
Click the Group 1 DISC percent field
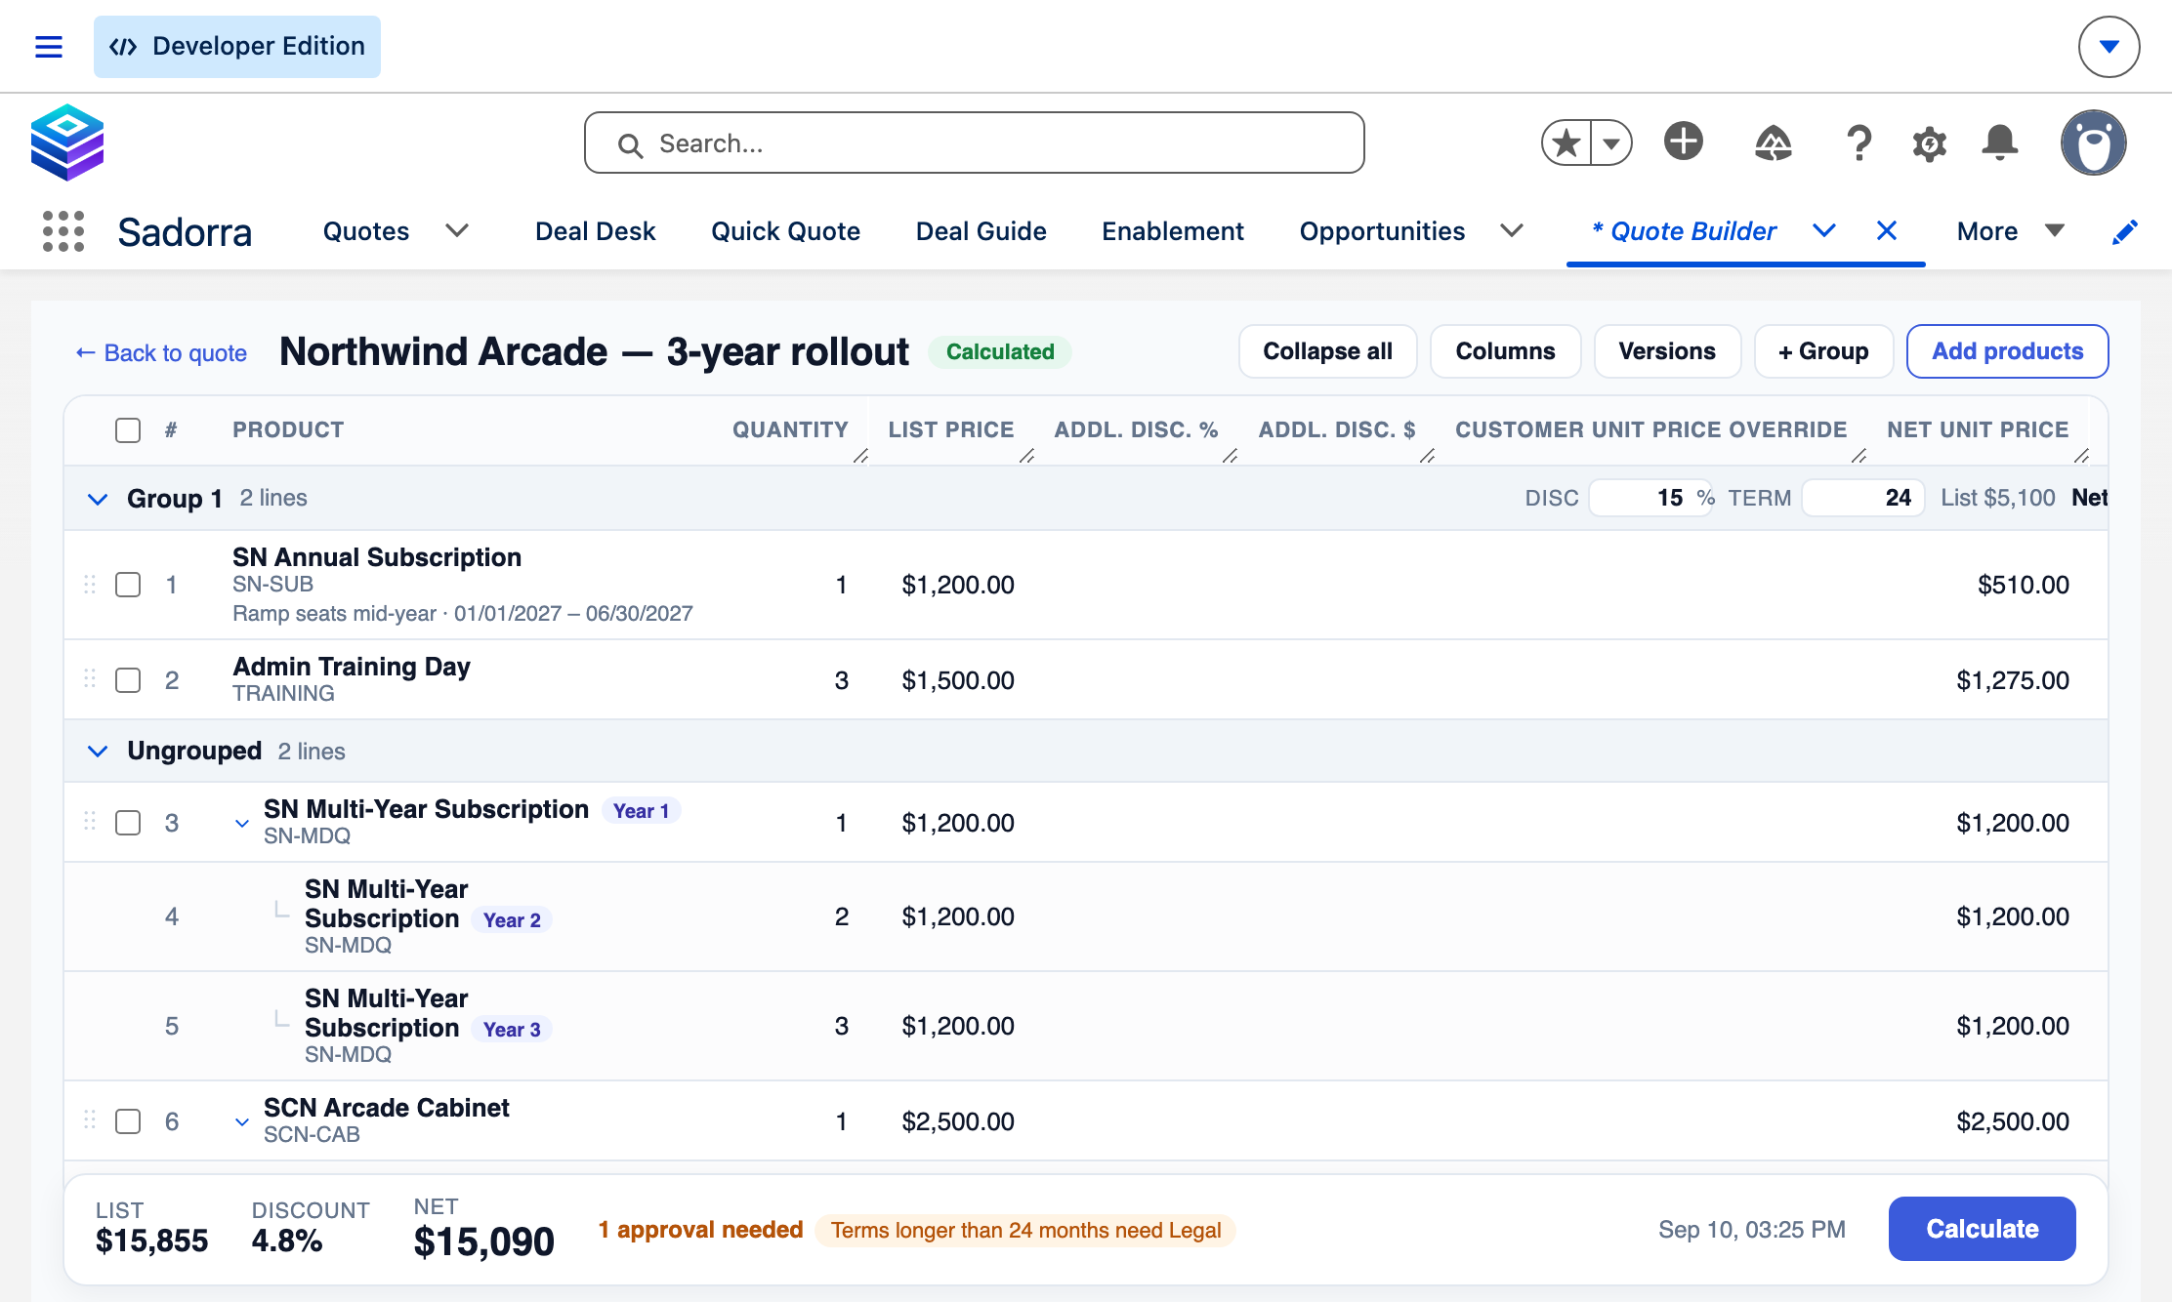click(x=1650, y=498)
